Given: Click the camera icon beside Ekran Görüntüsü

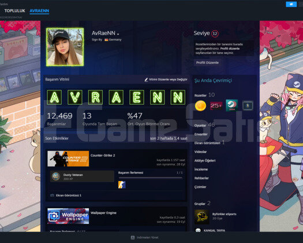Looking at the screenshot, I should click(x=52, y=196).
